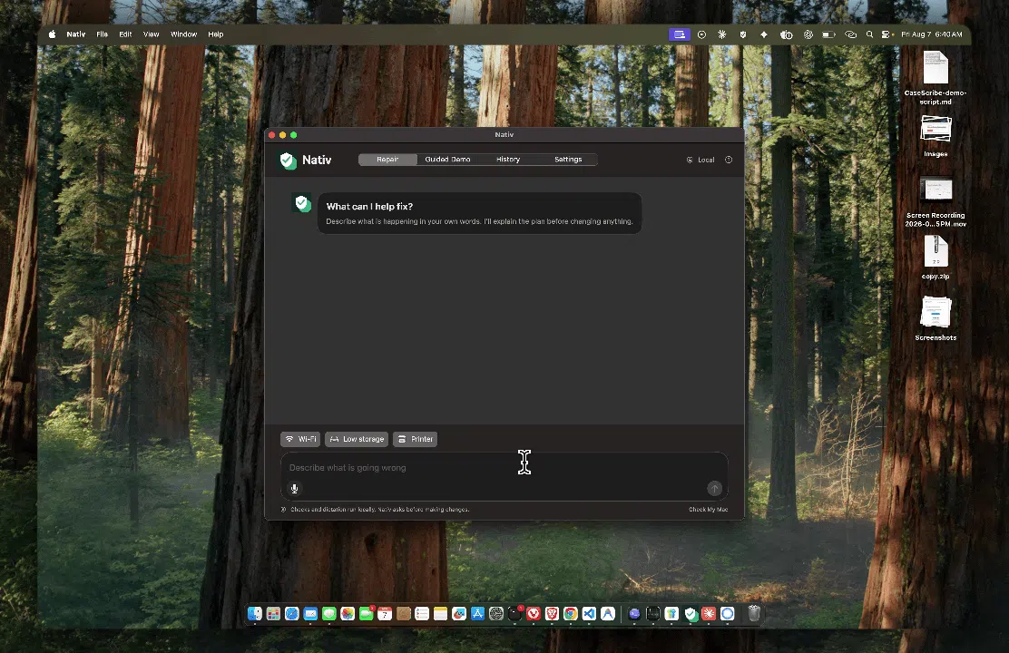Screen dimensions: 1009x653
Task: Click the send arrow button
Action: (x=714, y=488)
